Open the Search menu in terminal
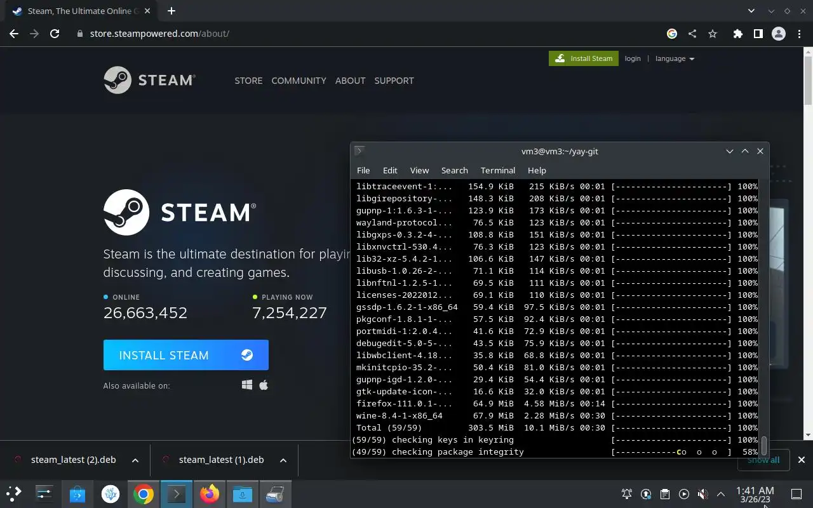The height and width of the screenshot is (508, 813). point(455,170)
